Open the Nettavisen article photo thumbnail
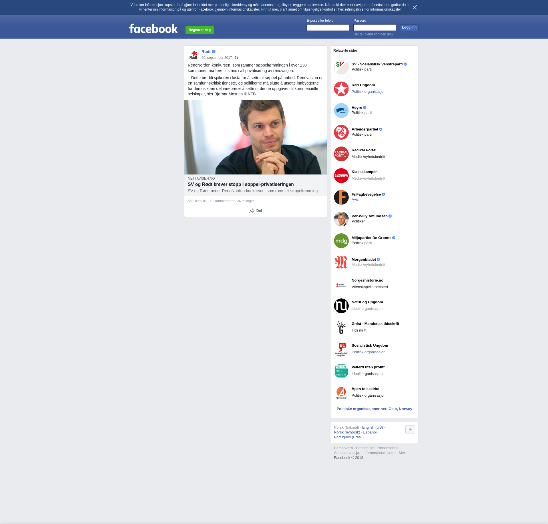 [255, 137]
